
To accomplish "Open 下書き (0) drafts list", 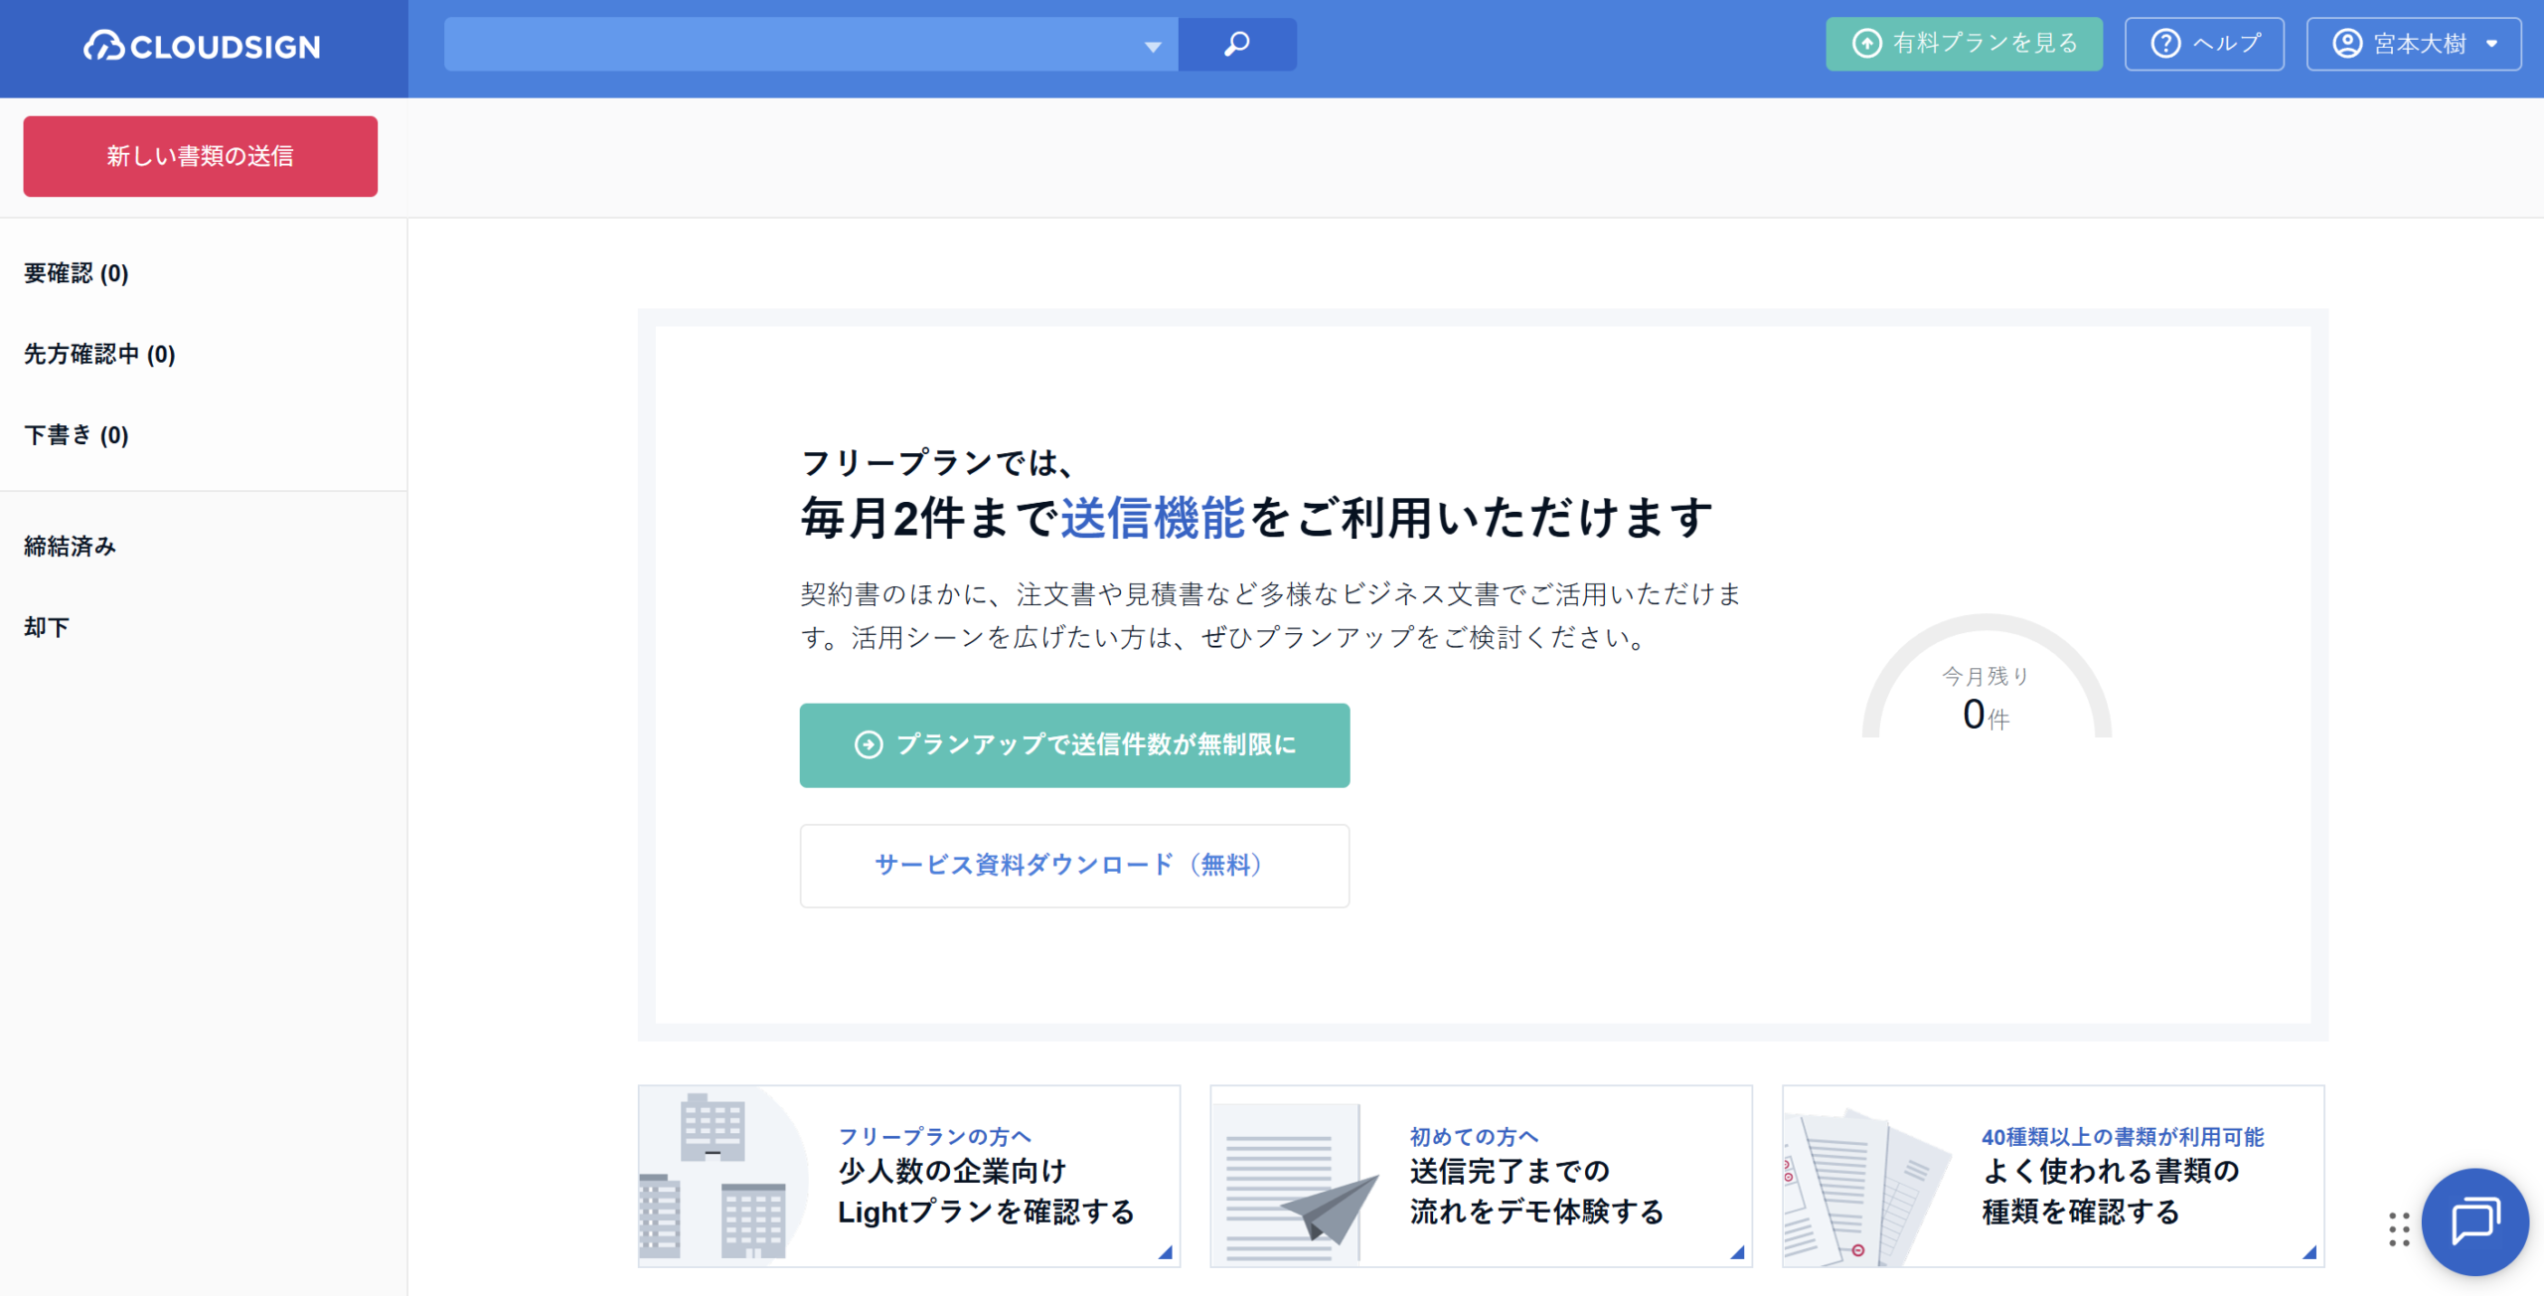I will 77,435.
